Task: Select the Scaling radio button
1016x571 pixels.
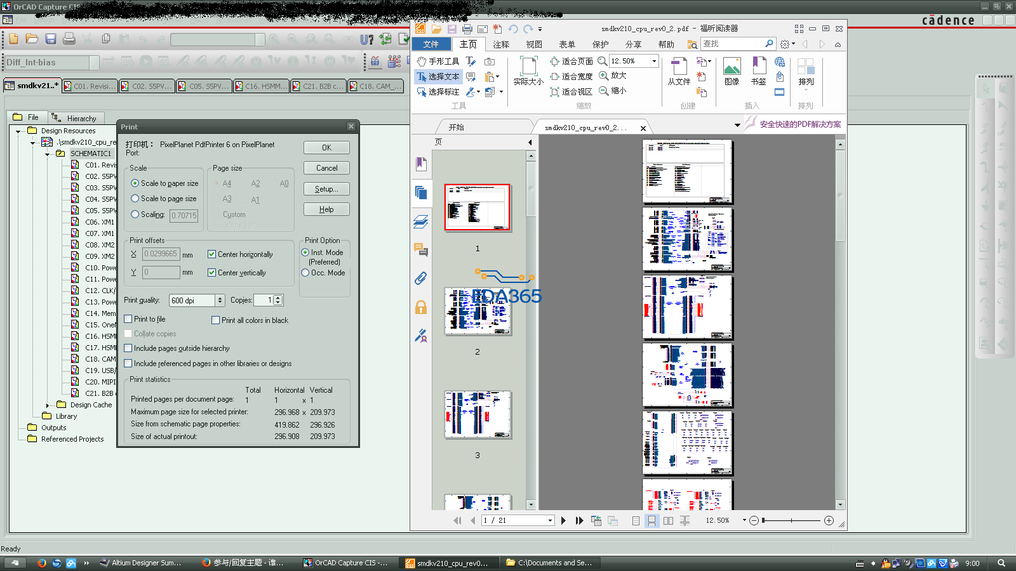Action: [135, 214]
